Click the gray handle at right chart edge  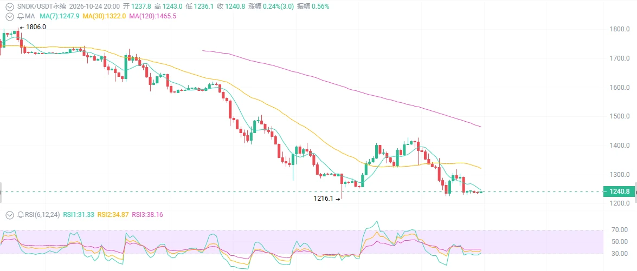point(635,192)
